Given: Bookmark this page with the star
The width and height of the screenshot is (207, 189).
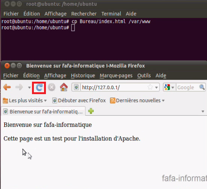Looking at the screenshot, I should [150, 87].
